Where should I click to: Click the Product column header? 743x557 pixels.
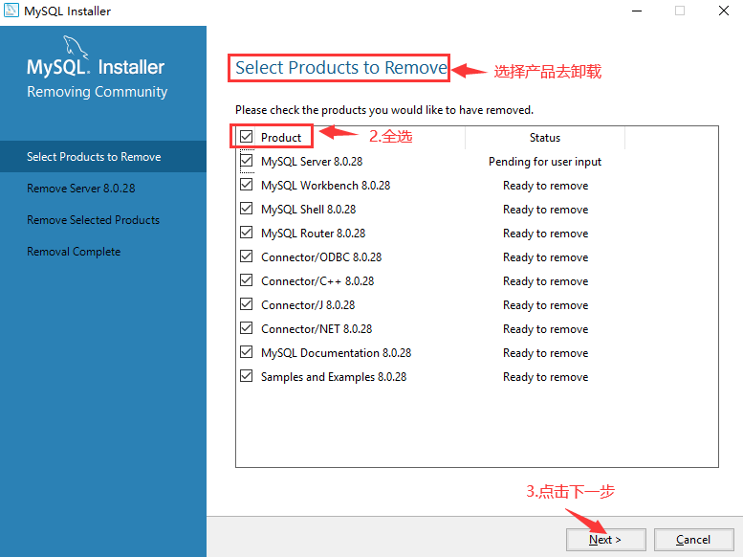(x=281, y=138)
